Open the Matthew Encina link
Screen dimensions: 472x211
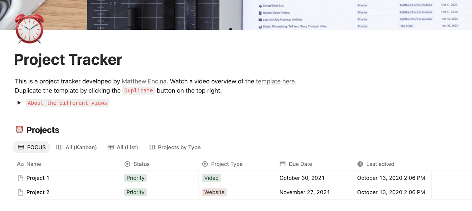tap(144, 82)
